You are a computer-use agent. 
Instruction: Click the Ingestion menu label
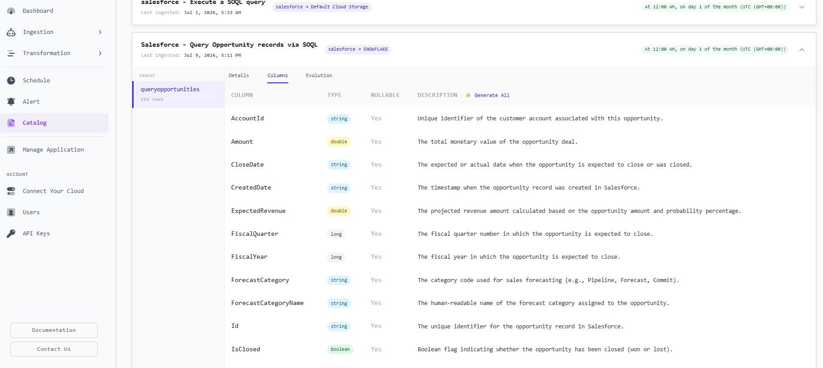(38, 32)
